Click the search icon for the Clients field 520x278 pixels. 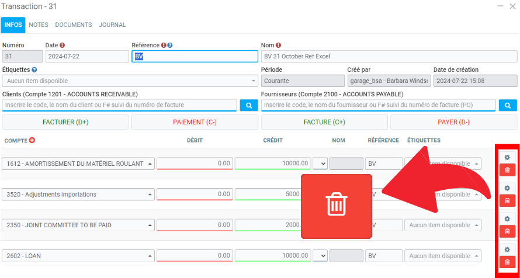(248, 105)
